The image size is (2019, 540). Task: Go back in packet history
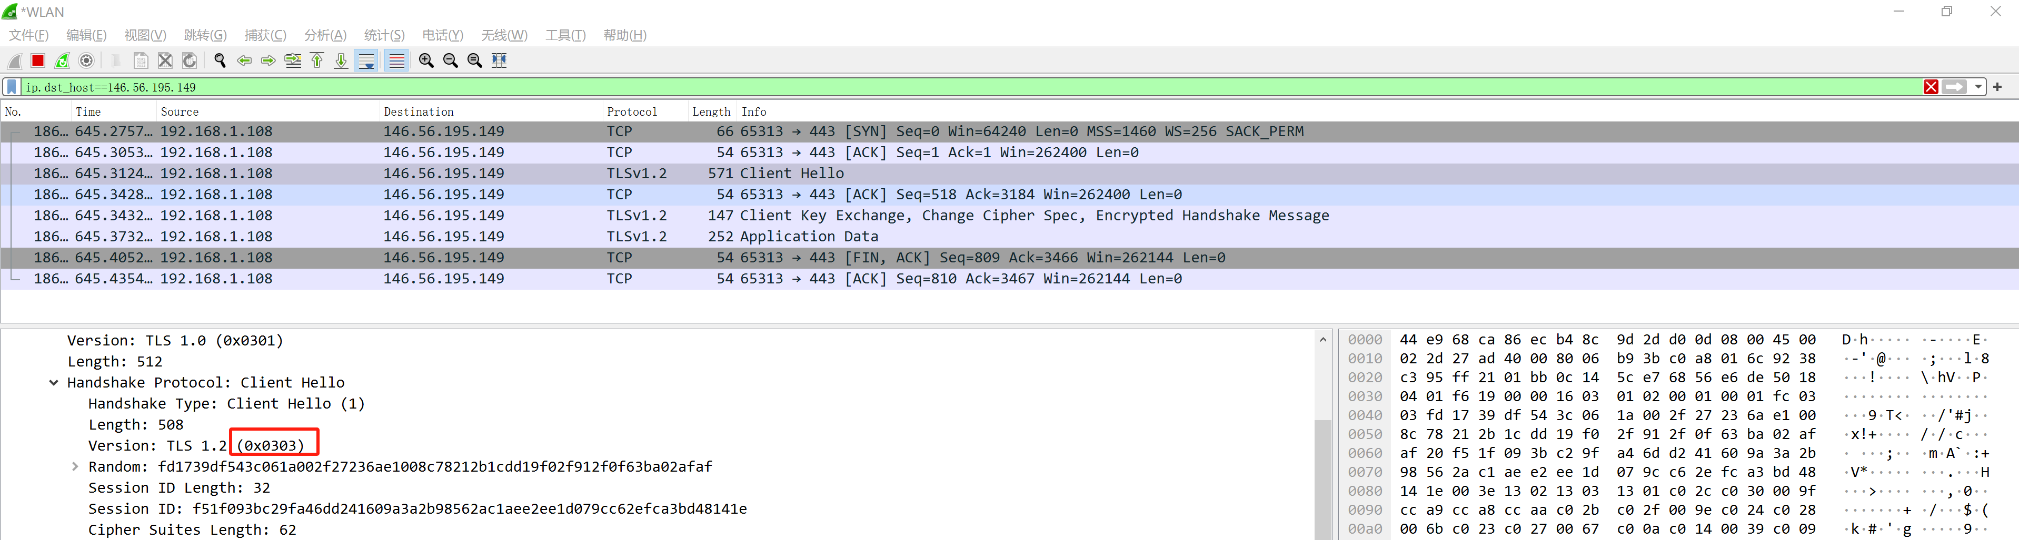244,60
